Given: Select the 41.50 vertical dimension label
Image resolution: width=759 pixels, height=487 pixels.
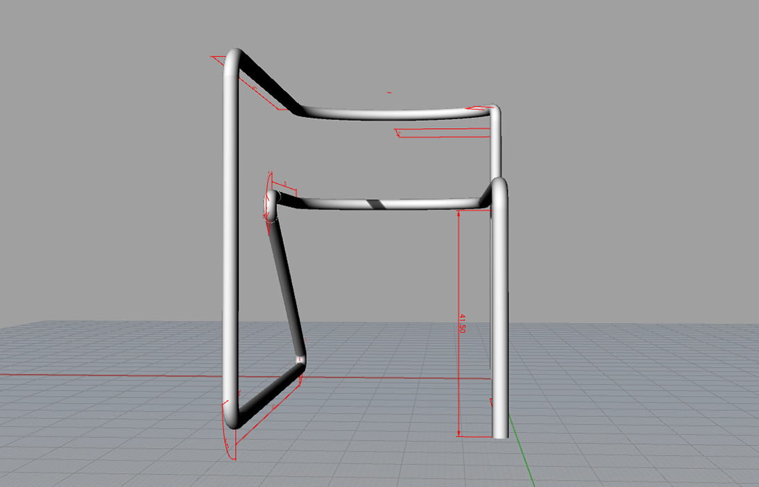Looking at the screenshot, I should [462, 323].
